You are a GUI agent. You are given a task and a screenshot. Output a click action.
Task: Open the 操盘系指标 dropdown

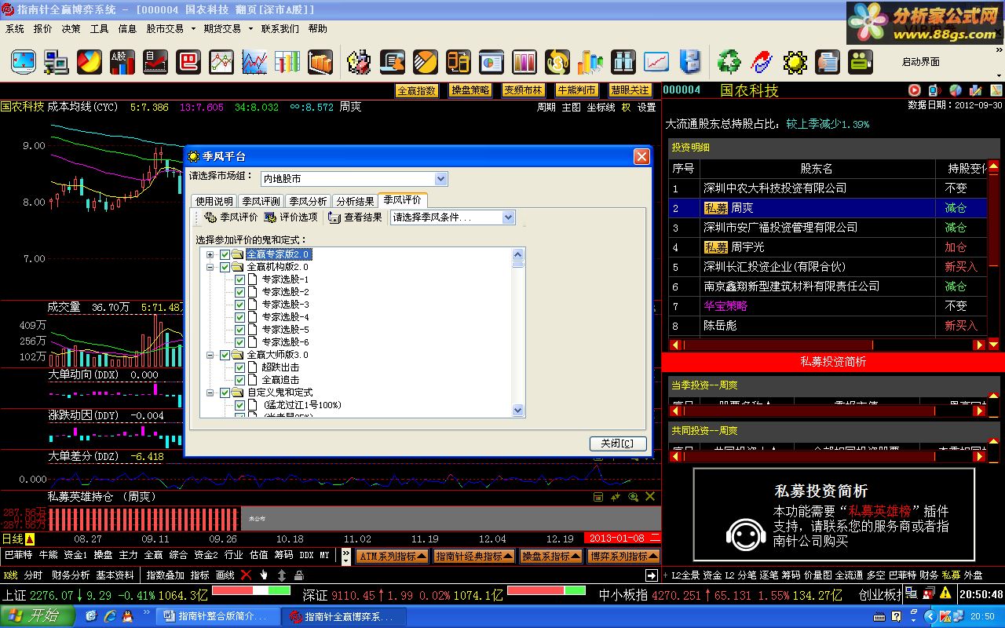click(550, 556)
